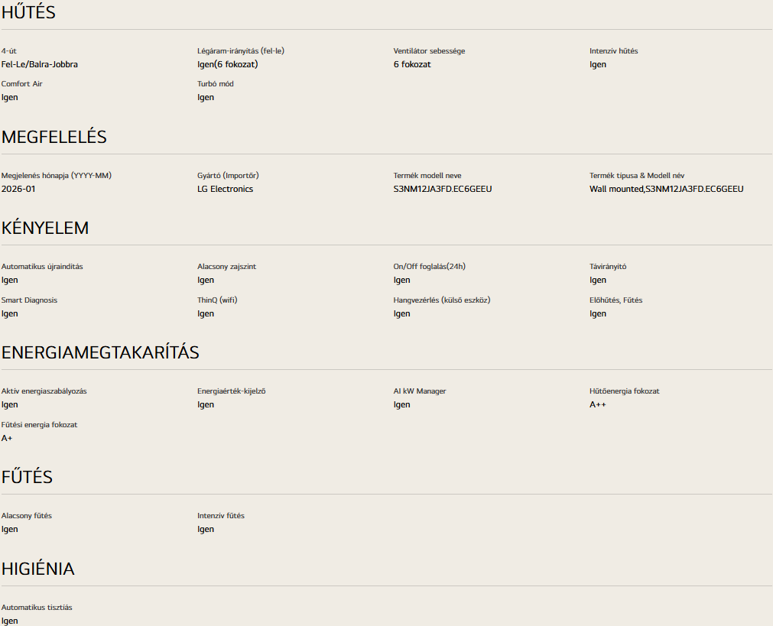The height and width of the screenshot is (626, 773).
Task: Select the Wall mounted product type value
Action: tap(666, 189)
